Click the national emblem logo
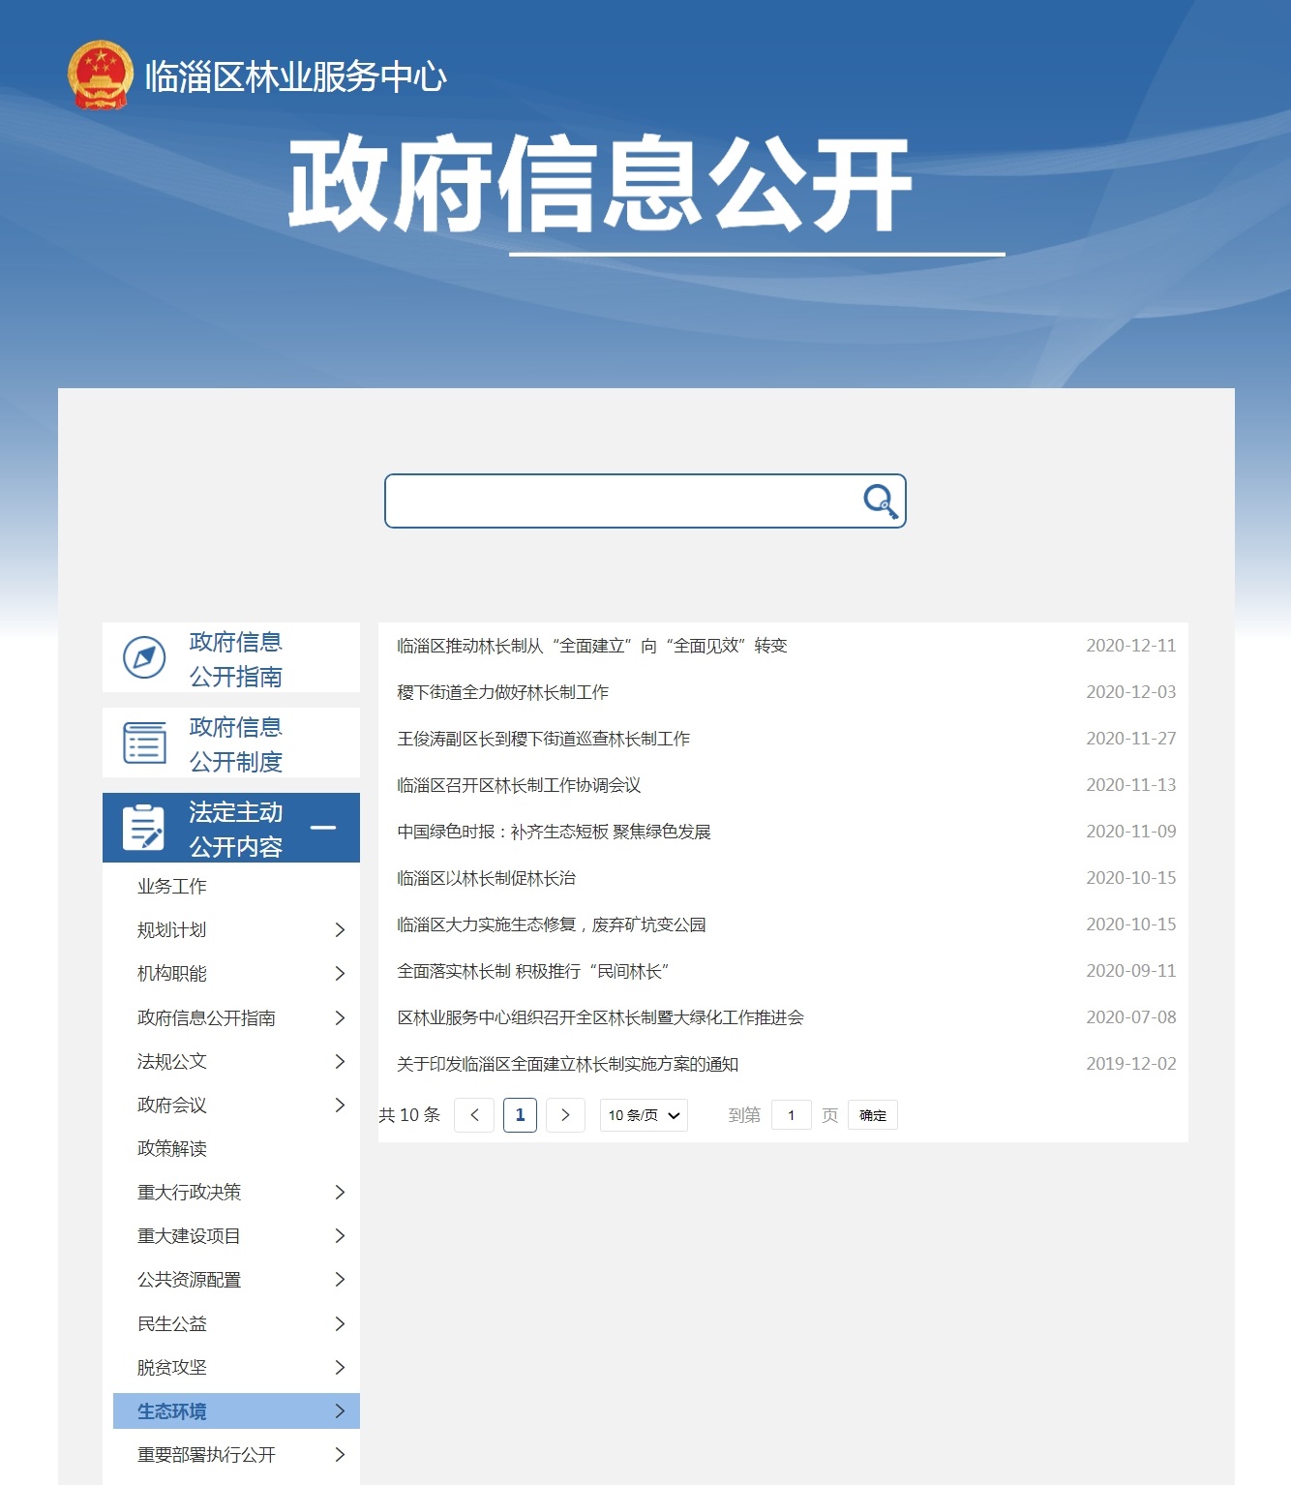 click(100, 76)
